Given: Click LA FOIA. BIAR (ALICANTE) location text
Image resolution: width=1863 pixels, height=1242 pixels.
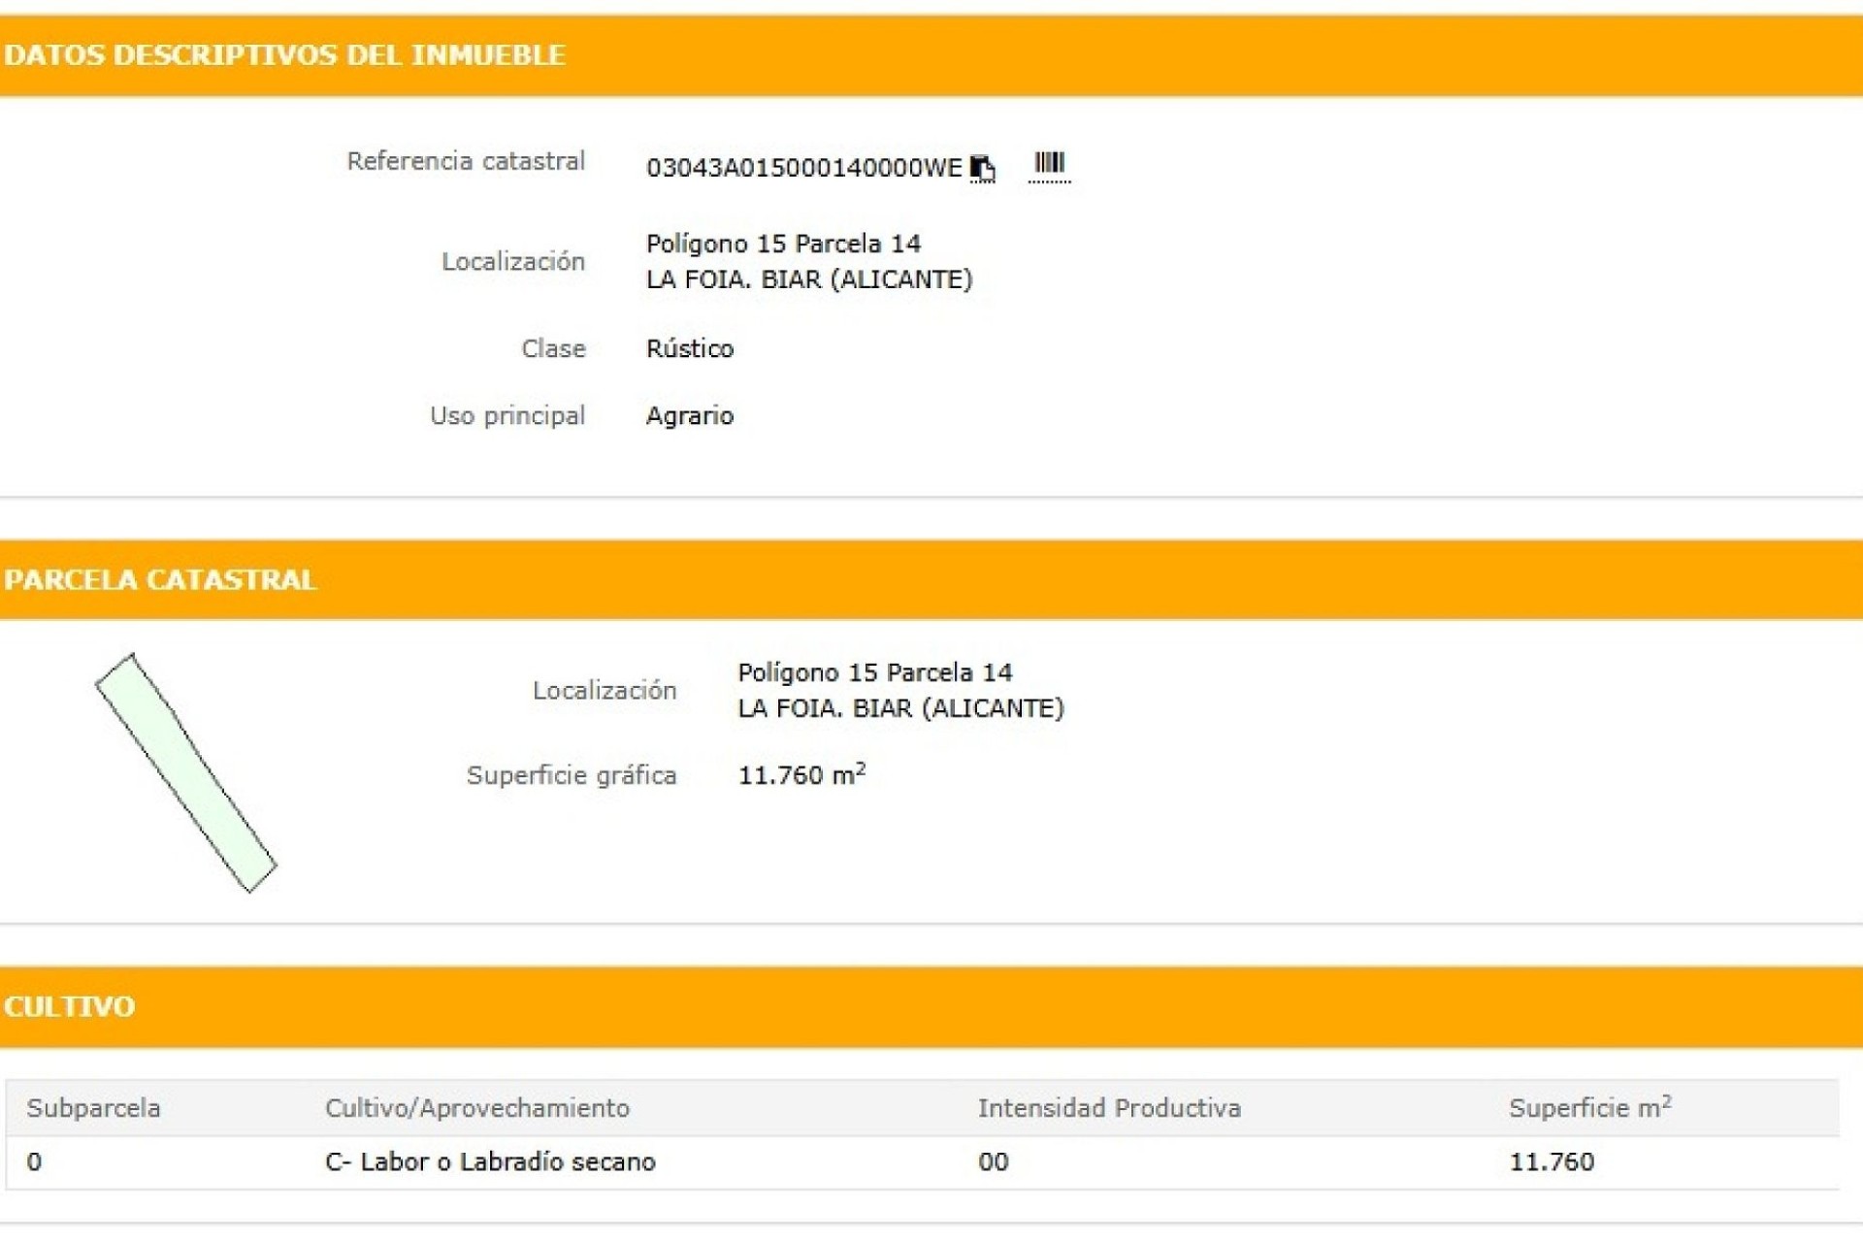Looking at the screenshot, I should pos(811,280).
